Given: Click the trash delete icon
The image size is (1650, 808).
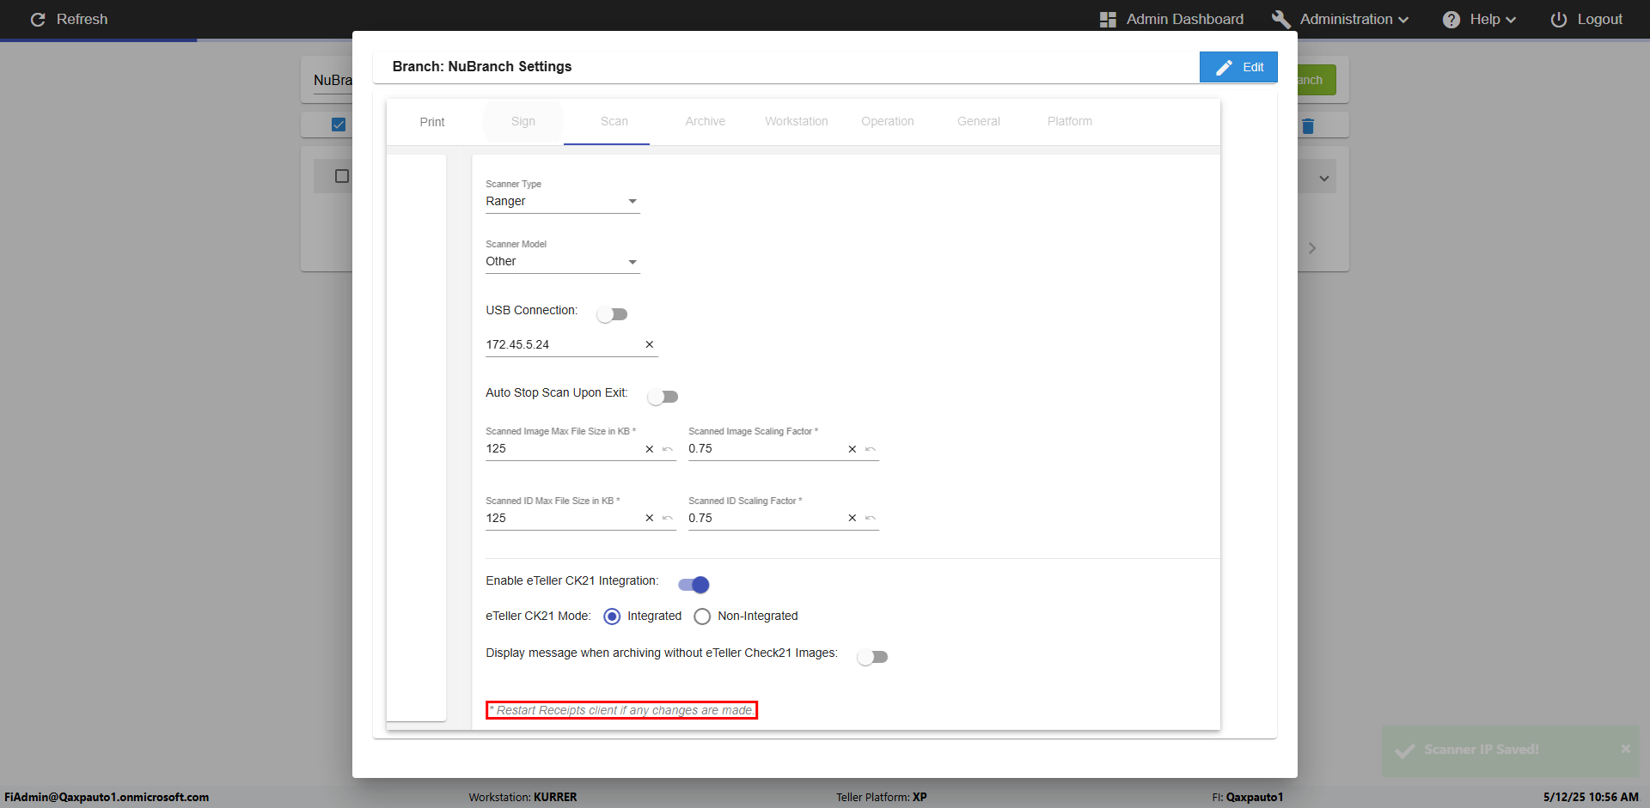Looking at the screenshot, I should coord(1308,126).
